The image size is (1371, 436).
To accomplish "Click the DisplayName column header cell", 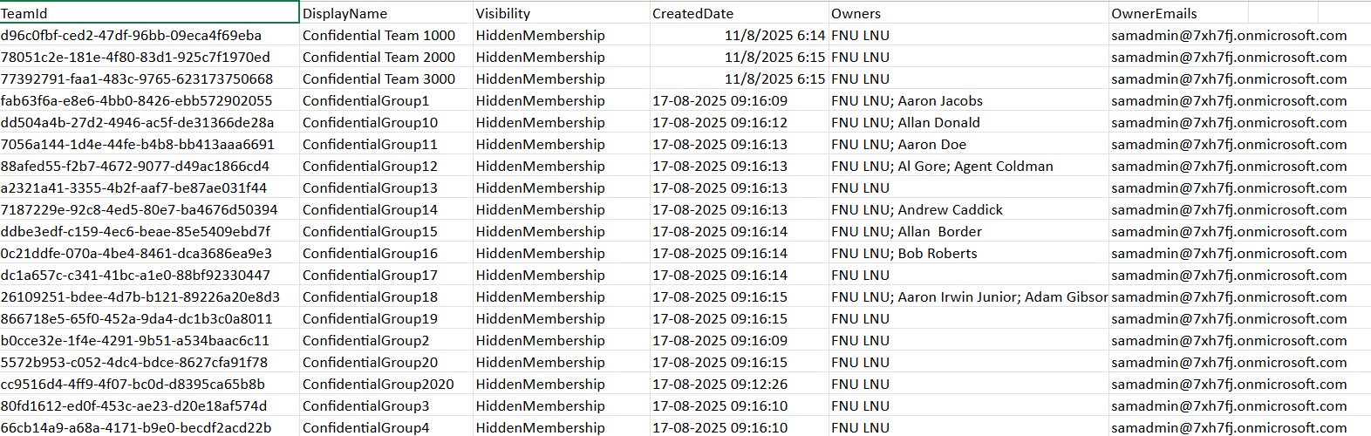I will (x=386, y=13).
